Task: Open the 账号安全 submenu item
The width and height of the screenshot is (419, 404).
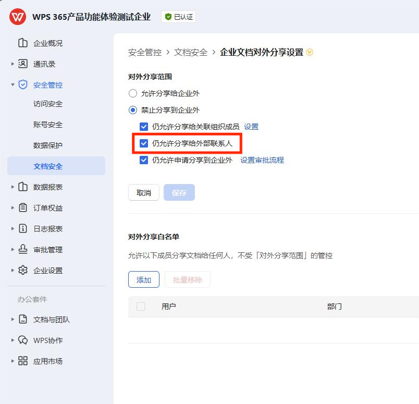Action: [x=48, y=125]
